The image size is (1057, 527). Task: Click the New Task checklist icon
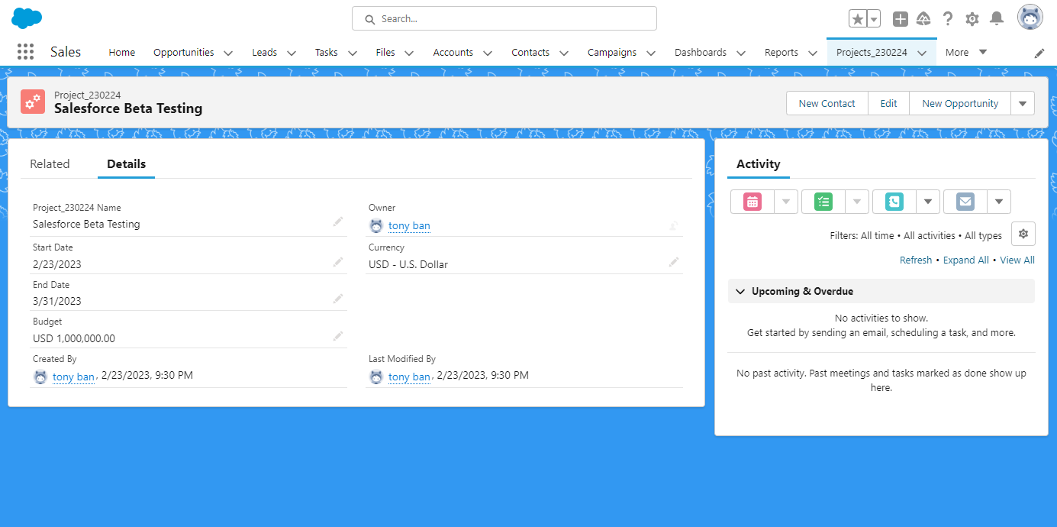823,202
